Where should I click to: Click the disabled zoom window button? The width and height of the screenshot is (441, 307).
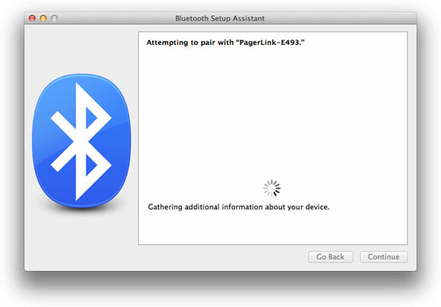click(55, 18)
